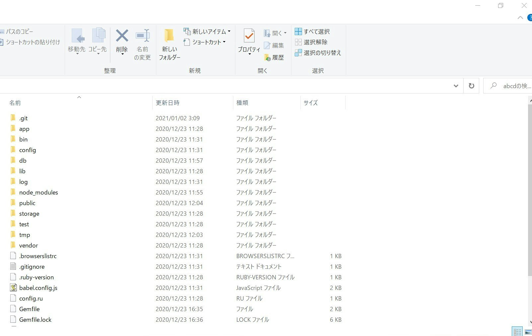Switch to details view icon in status bar
Viewport: 532px width, 336px height.
517,331
